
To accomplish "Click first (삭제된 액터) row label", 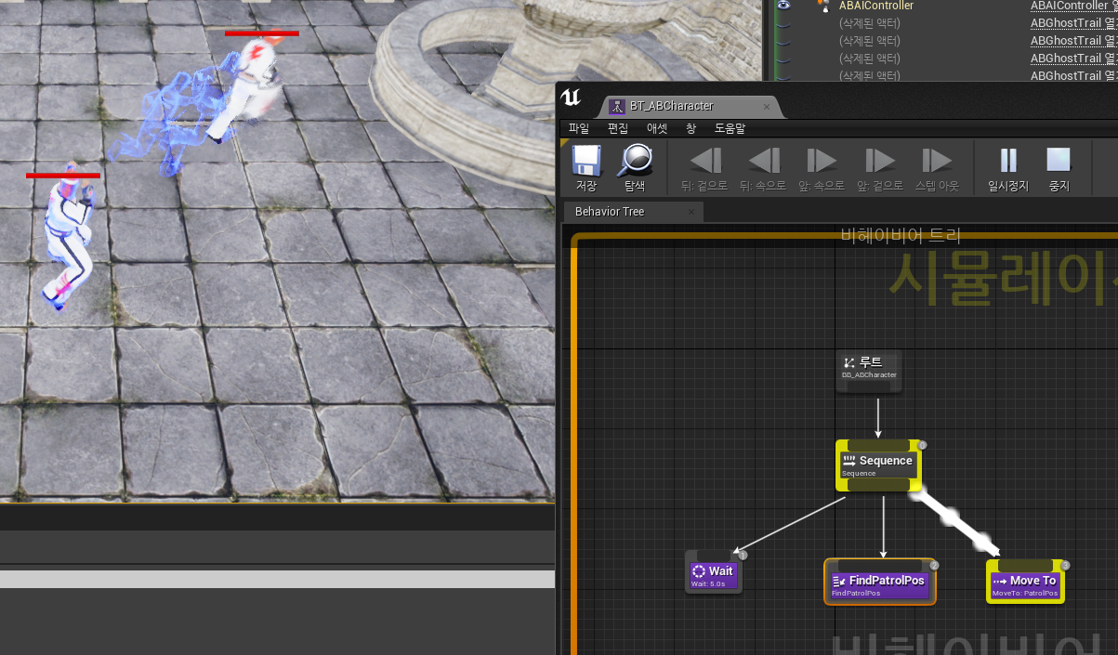I will pos(869,23).
